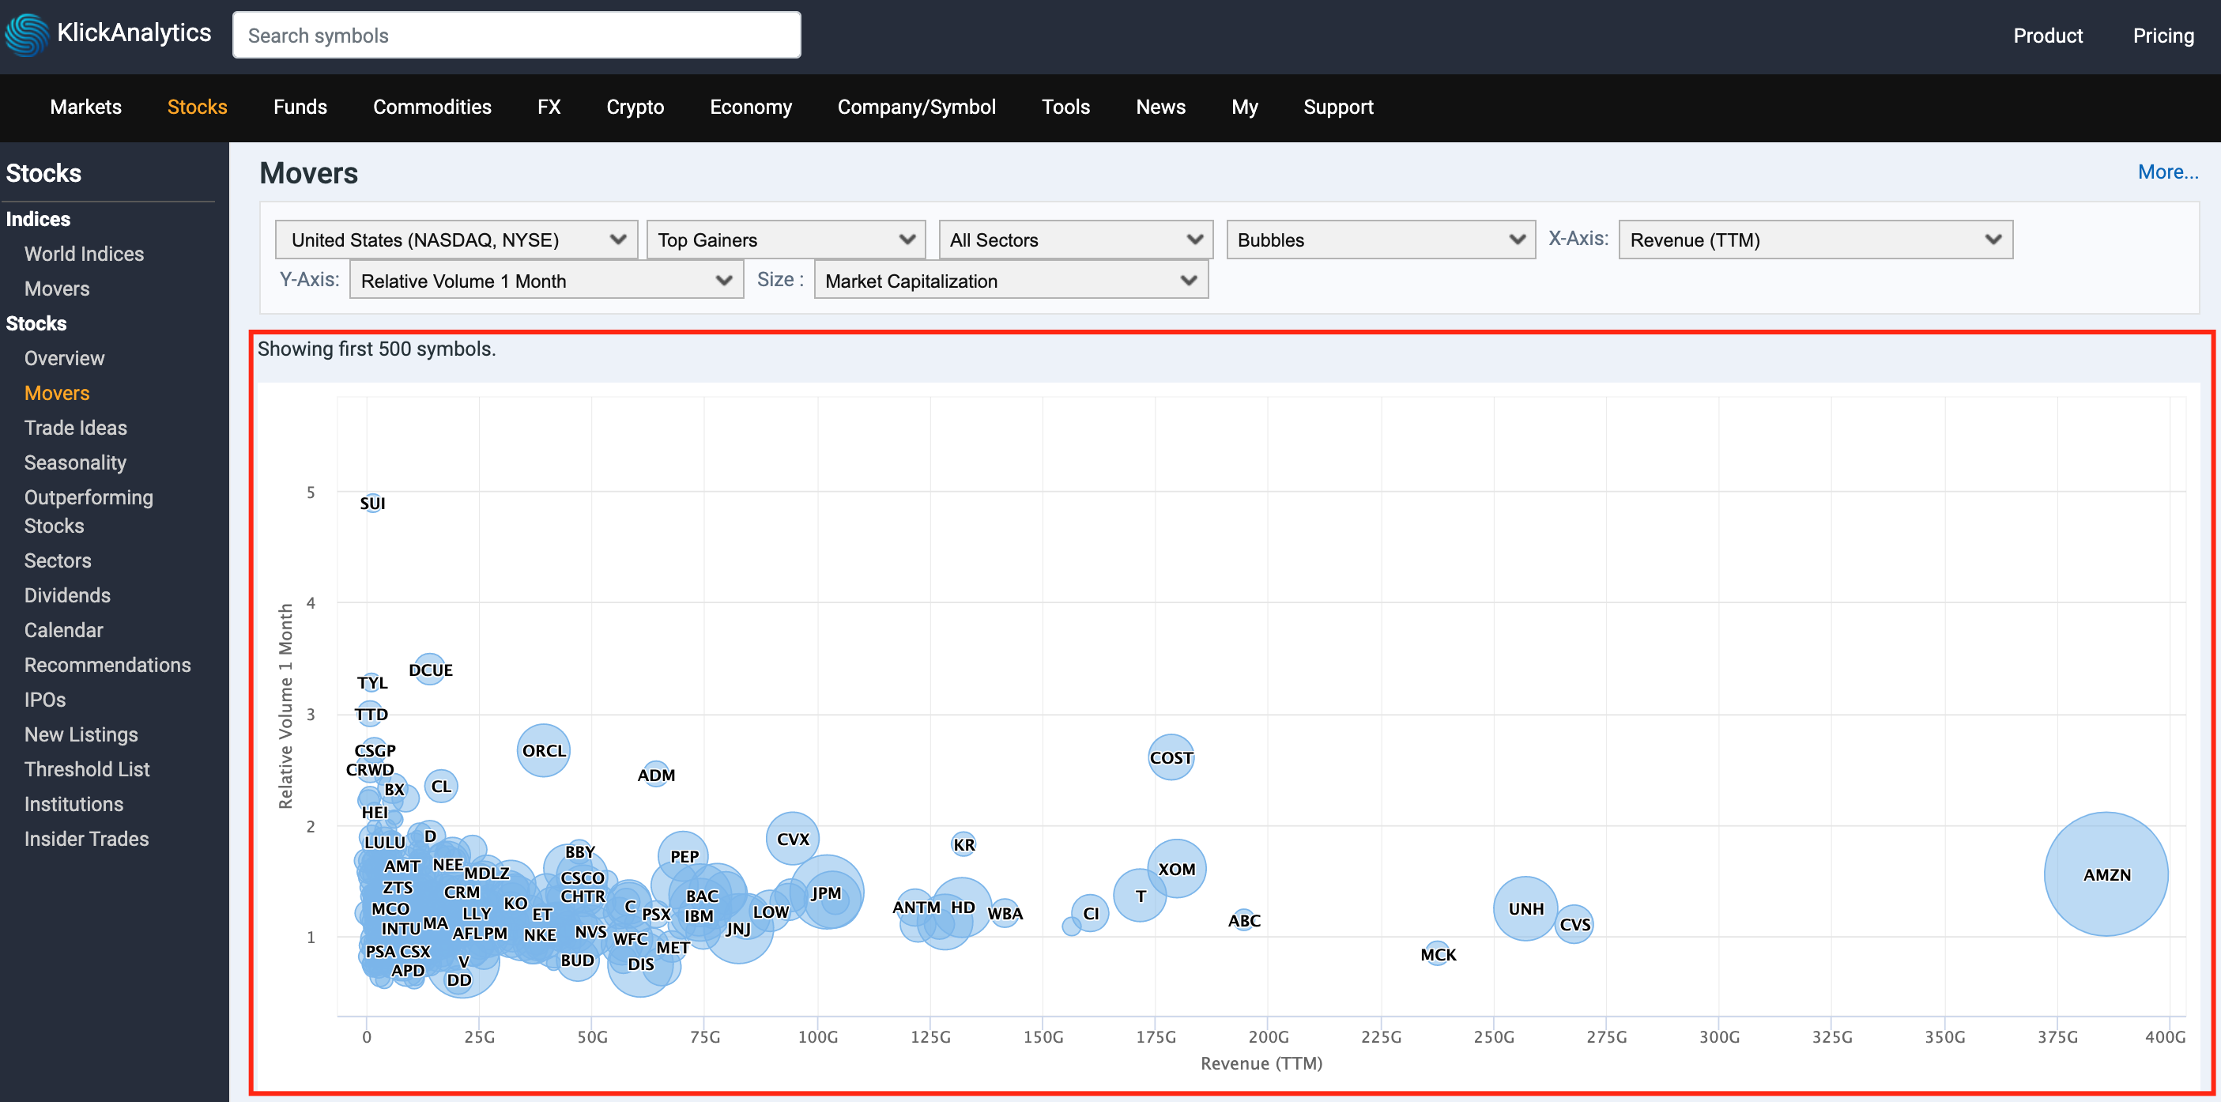Go to New Listings in sidebar

tap(80, 734)
